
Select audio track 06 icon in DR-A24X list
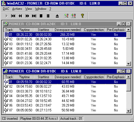click(6, 58)
